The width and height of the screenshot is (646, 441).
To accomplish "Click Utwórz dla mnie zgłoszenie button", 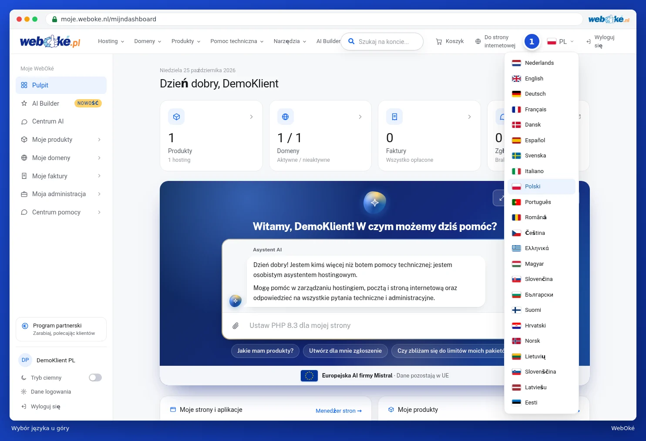I will coord(345,351).
